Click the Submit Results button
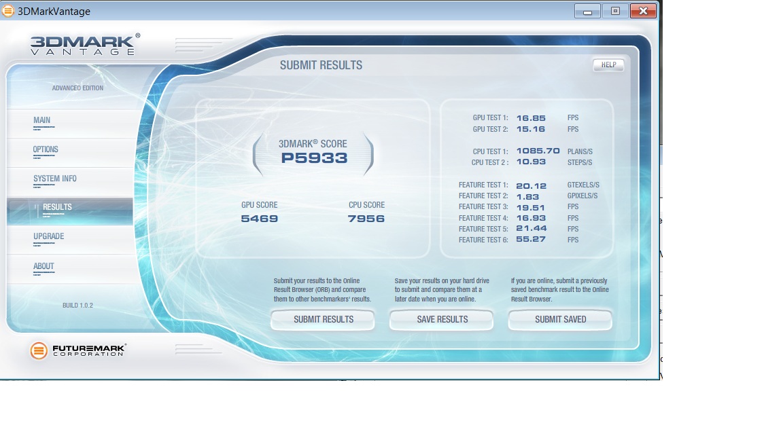The height and width of the screenshot is (440, 783). click(x=323, y=319)
